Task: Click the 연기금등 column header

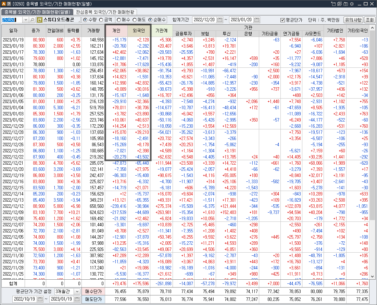Action: pyautogui.click(x=291, y=34)
